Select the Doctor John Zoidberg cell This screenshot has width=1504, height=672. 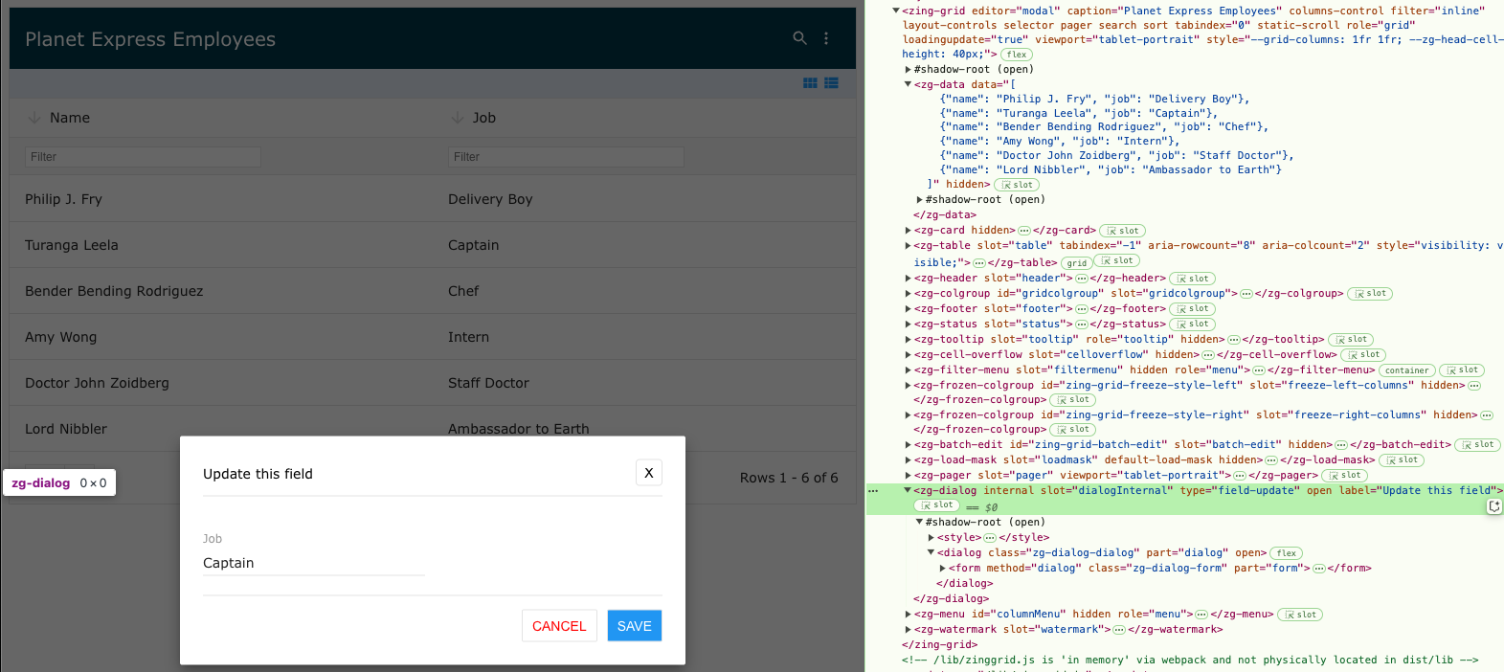tap(221, 383)
